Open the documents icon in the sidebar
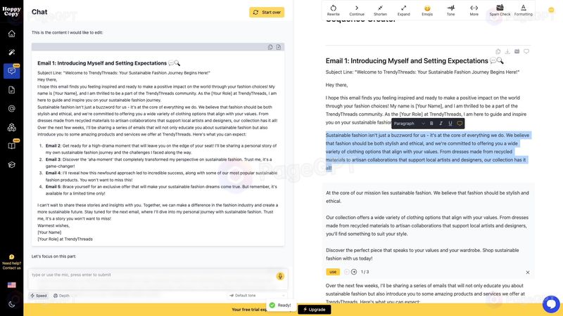The height and width of the screenshot is (316, 563). coord(11,90)
